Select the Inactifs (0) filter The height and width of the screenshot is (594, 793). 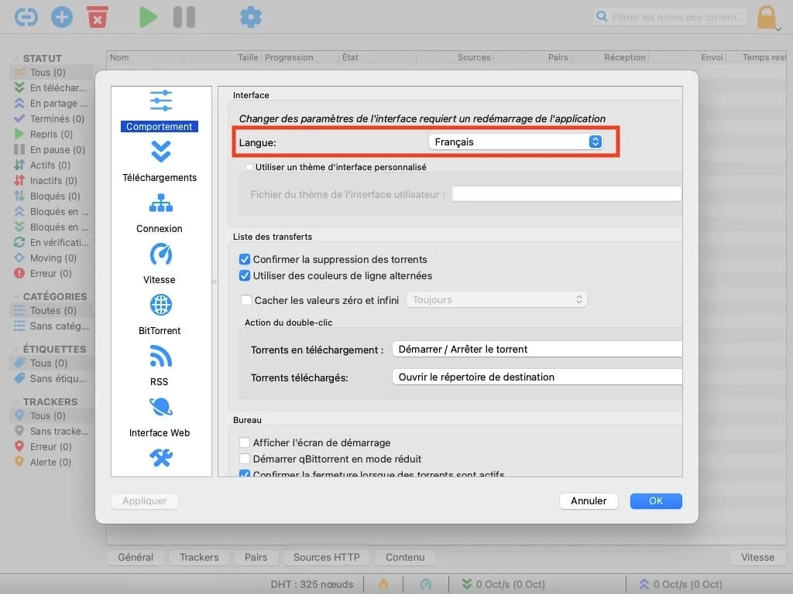[51, 180]
